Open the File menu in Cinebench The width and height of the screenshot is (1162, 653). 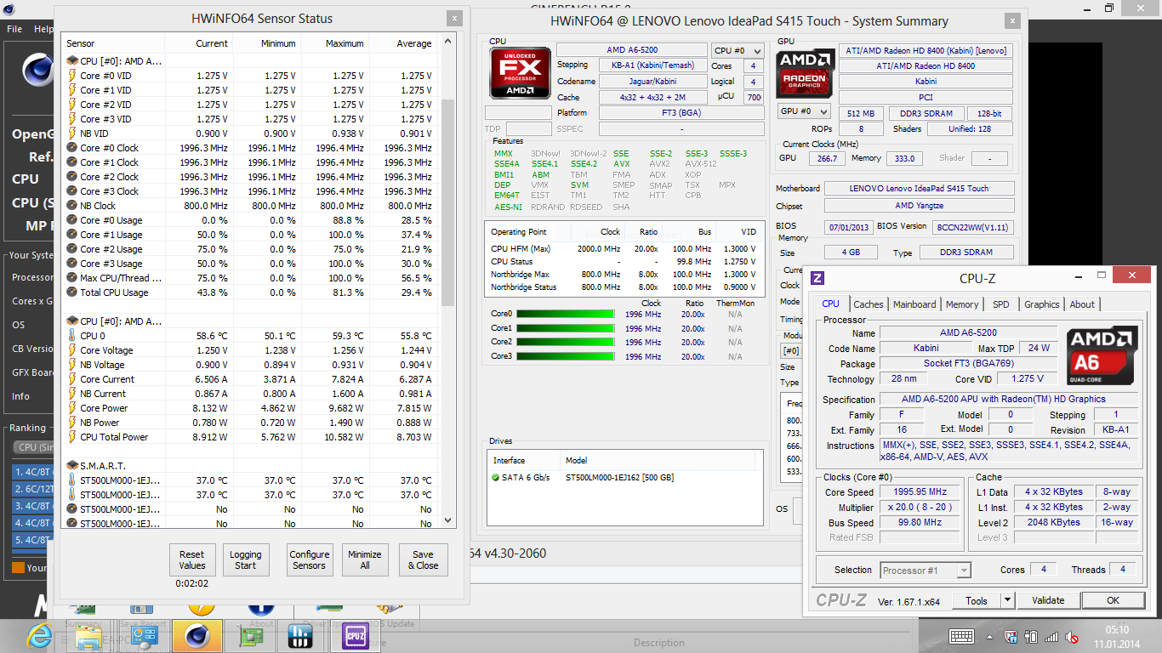tap(14, 29)
